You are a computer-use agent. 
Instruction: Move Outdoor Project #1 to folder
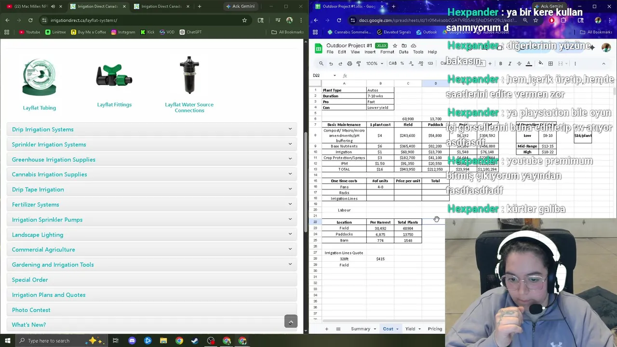point(404,46)
